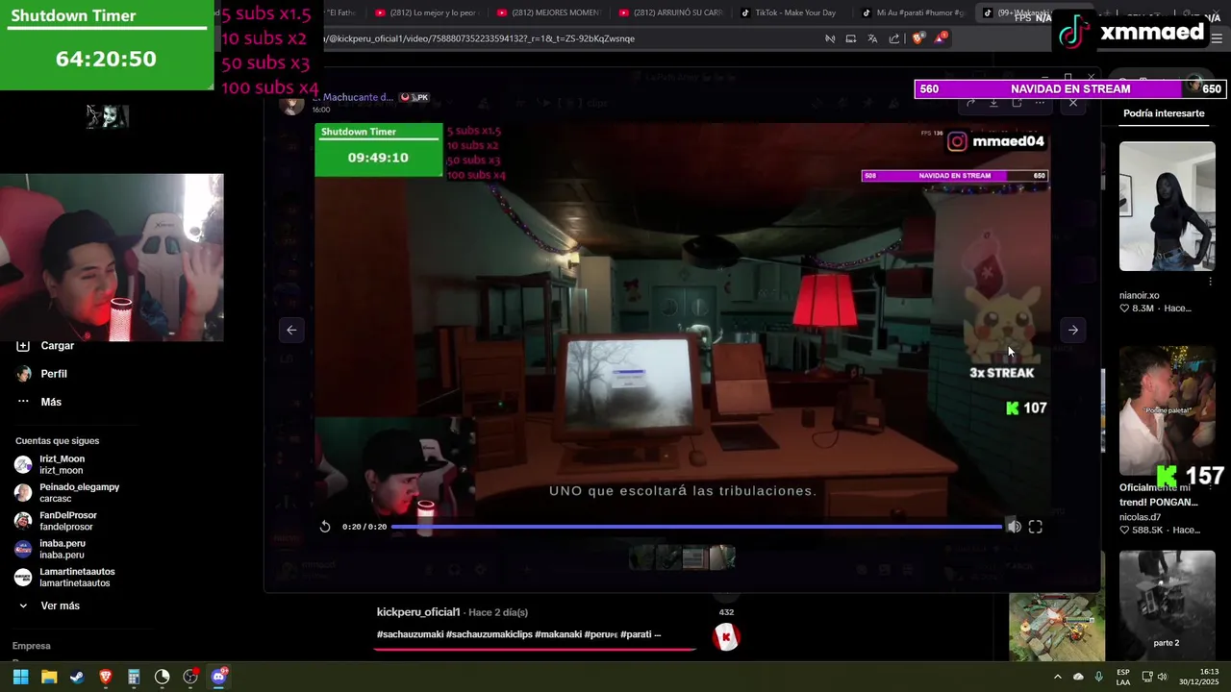The height and width of the screenshot is (692, 1231).
Task: Open Brave browser from taskbar
Action: pos(106,677)
